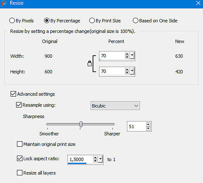
Task: Choose Based on One Side option
Action: [155, 21]
